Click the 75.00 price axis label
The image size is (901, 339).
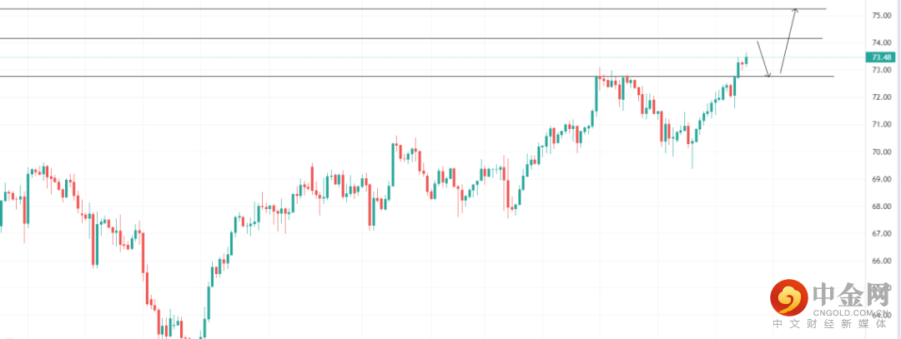(x=882, y=16)
